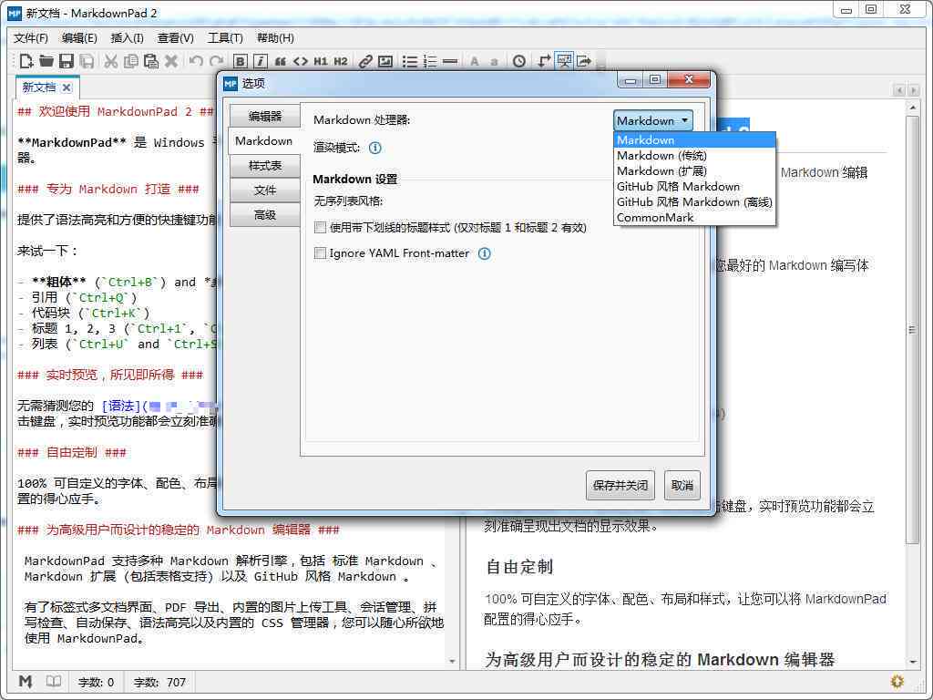Click the Paste clipboard icon
The image size is (933, 700).
[x=151, y=61]
